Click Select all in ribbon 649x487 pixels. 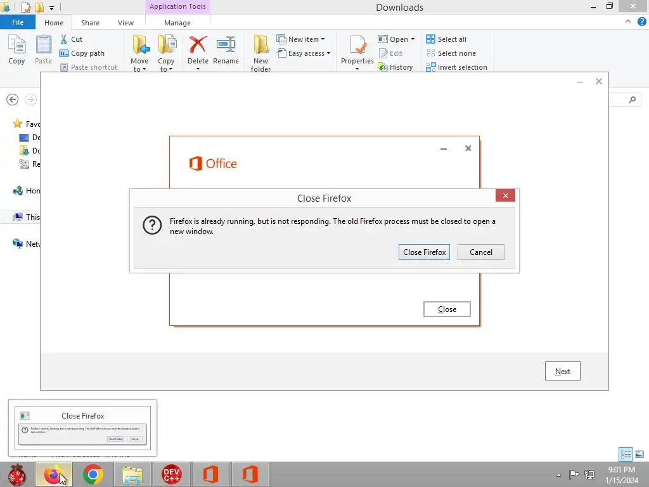click(446, 39)
